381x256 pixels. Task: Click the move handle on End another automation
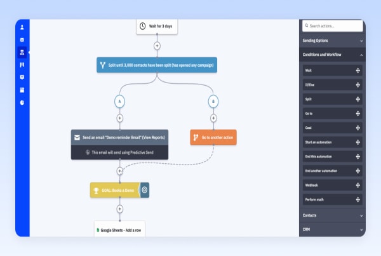358,171
